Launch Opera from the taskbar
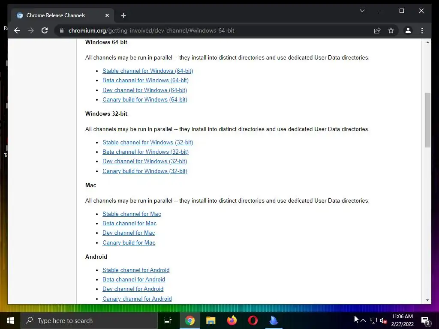The width and height of the screenshot is (439, 329). click(x=253, y=320)
